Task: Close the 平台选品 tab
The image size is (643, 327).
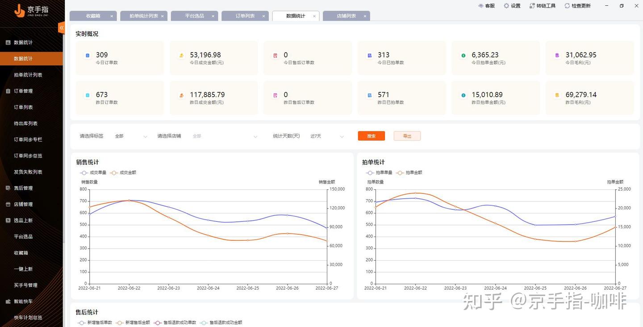Action: 213,16
